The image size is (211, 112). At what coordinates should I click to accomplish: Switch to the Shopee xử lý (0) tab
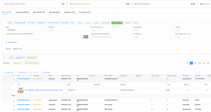pos(69,12)
